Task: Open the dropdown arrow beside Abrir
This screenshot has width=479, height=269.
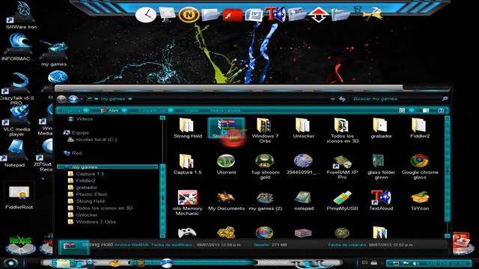Action: [124, 111]
